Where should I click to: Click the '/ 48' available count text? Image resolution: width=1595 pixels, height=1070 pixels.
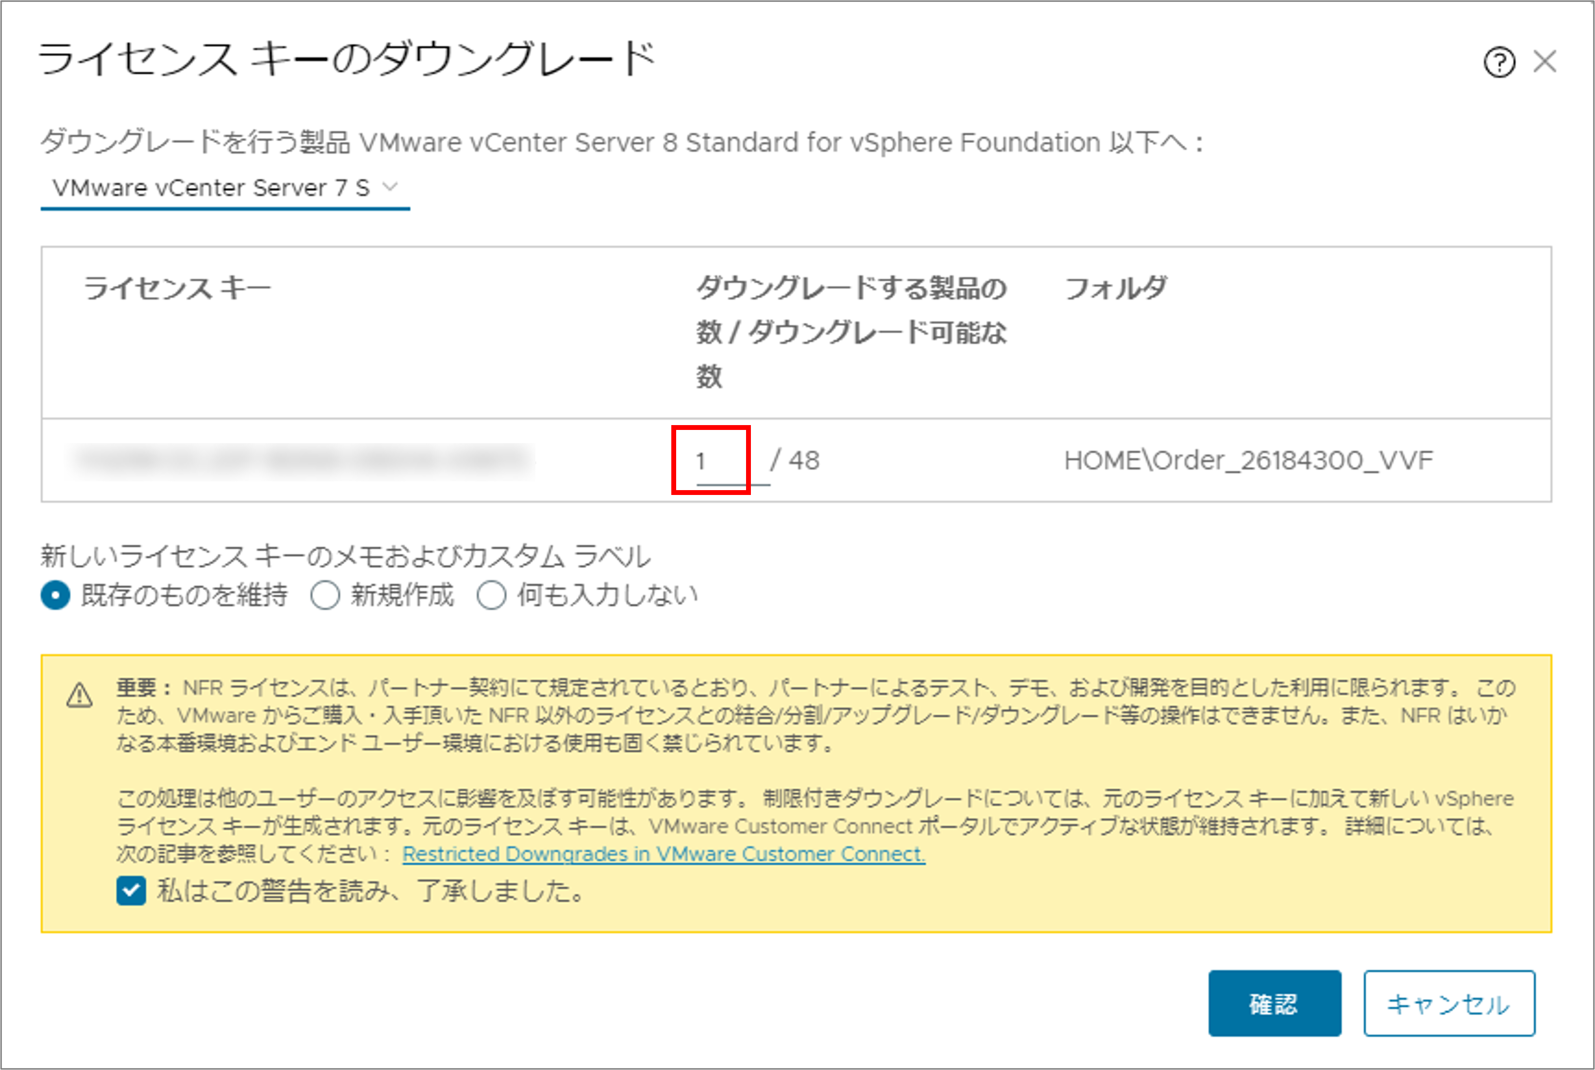pyautogui.click(x=795, y=461)
